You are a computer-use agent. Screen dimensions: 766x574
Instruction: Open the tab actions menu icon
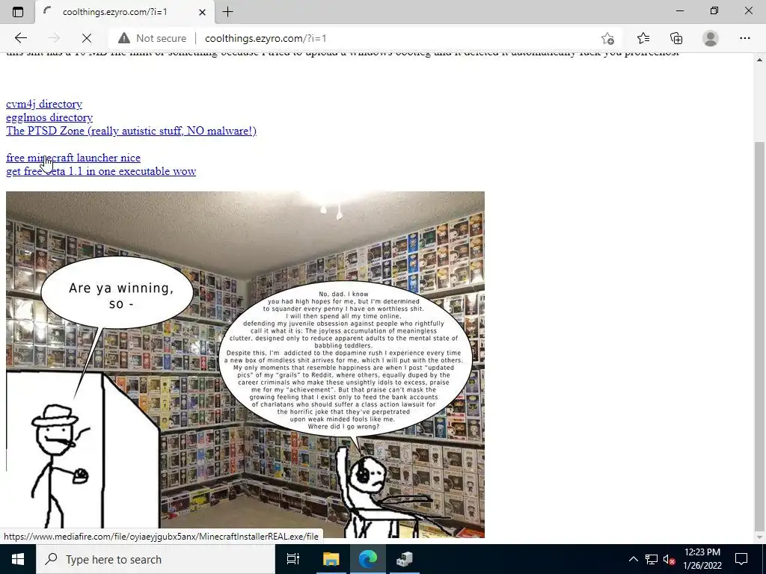18,12
